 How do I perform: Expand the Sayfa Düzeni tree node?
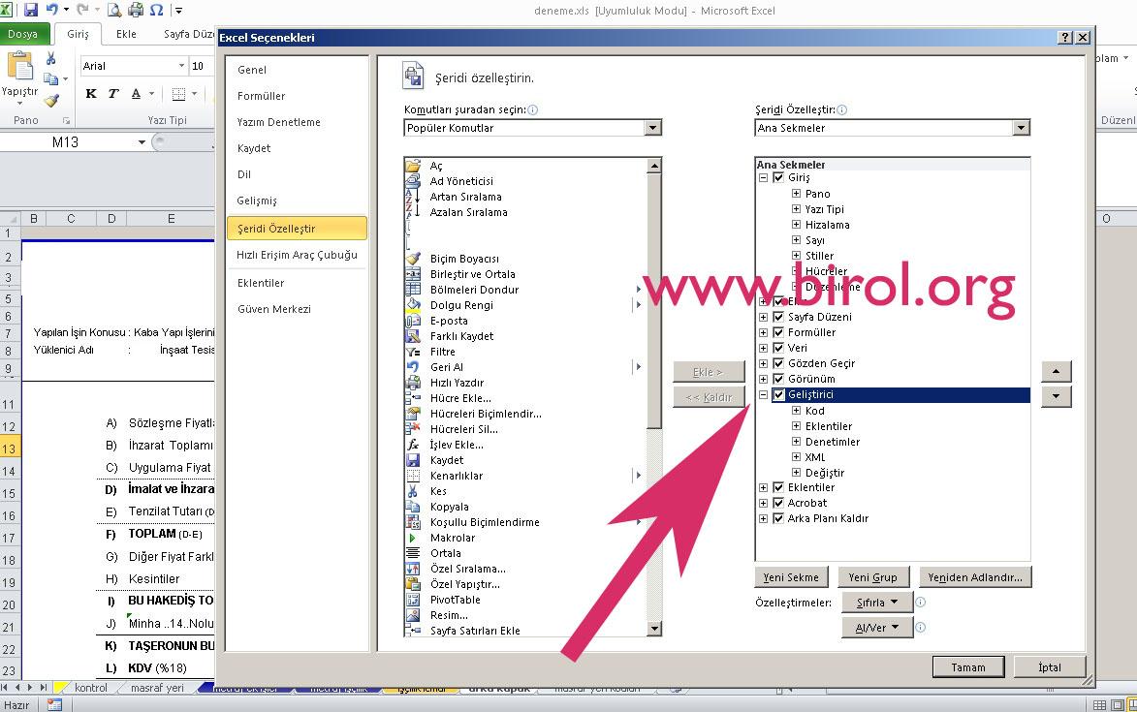763,317
